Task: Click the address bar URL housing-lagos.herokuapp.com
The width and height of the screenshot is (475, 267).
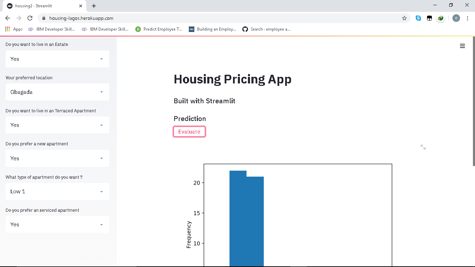Action: [x=81, y=18]
